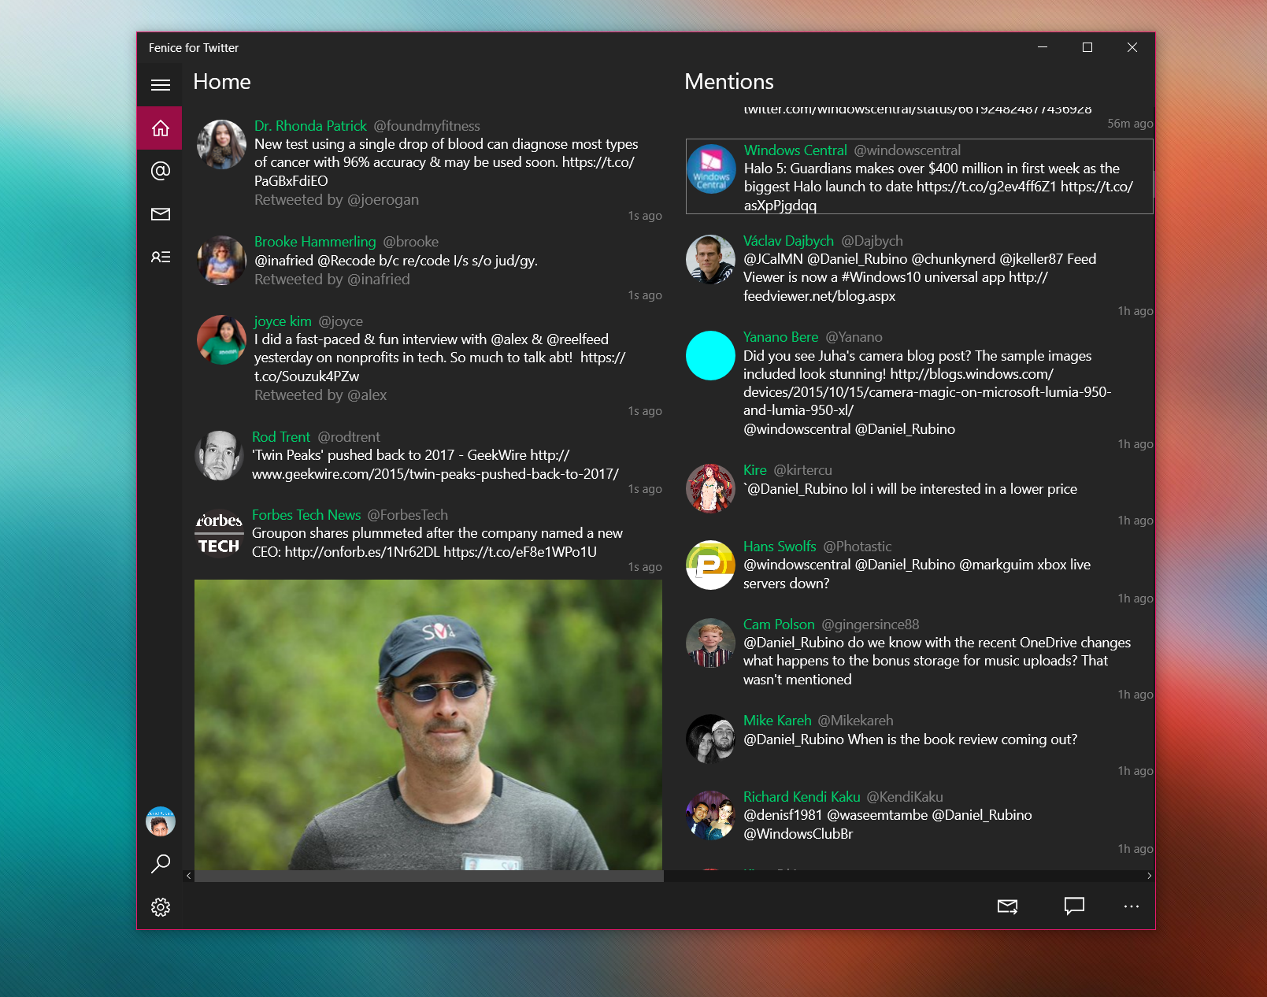Open Václav Dajbych's name link
1267x997 pixels.
[x=788, y=241]
